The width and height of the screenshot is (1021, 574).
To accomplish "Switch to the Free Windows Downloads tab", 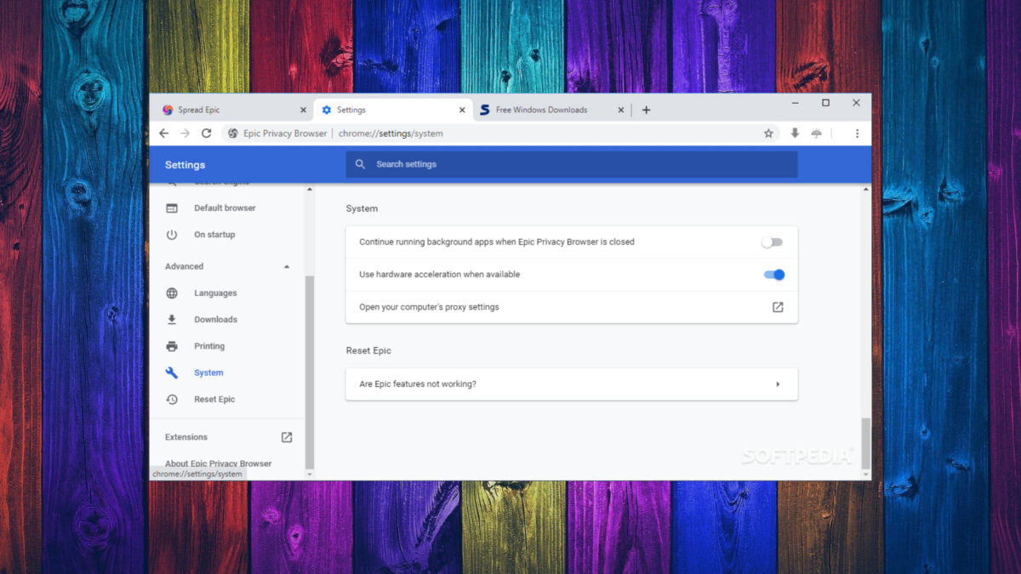I will [550, 110].
